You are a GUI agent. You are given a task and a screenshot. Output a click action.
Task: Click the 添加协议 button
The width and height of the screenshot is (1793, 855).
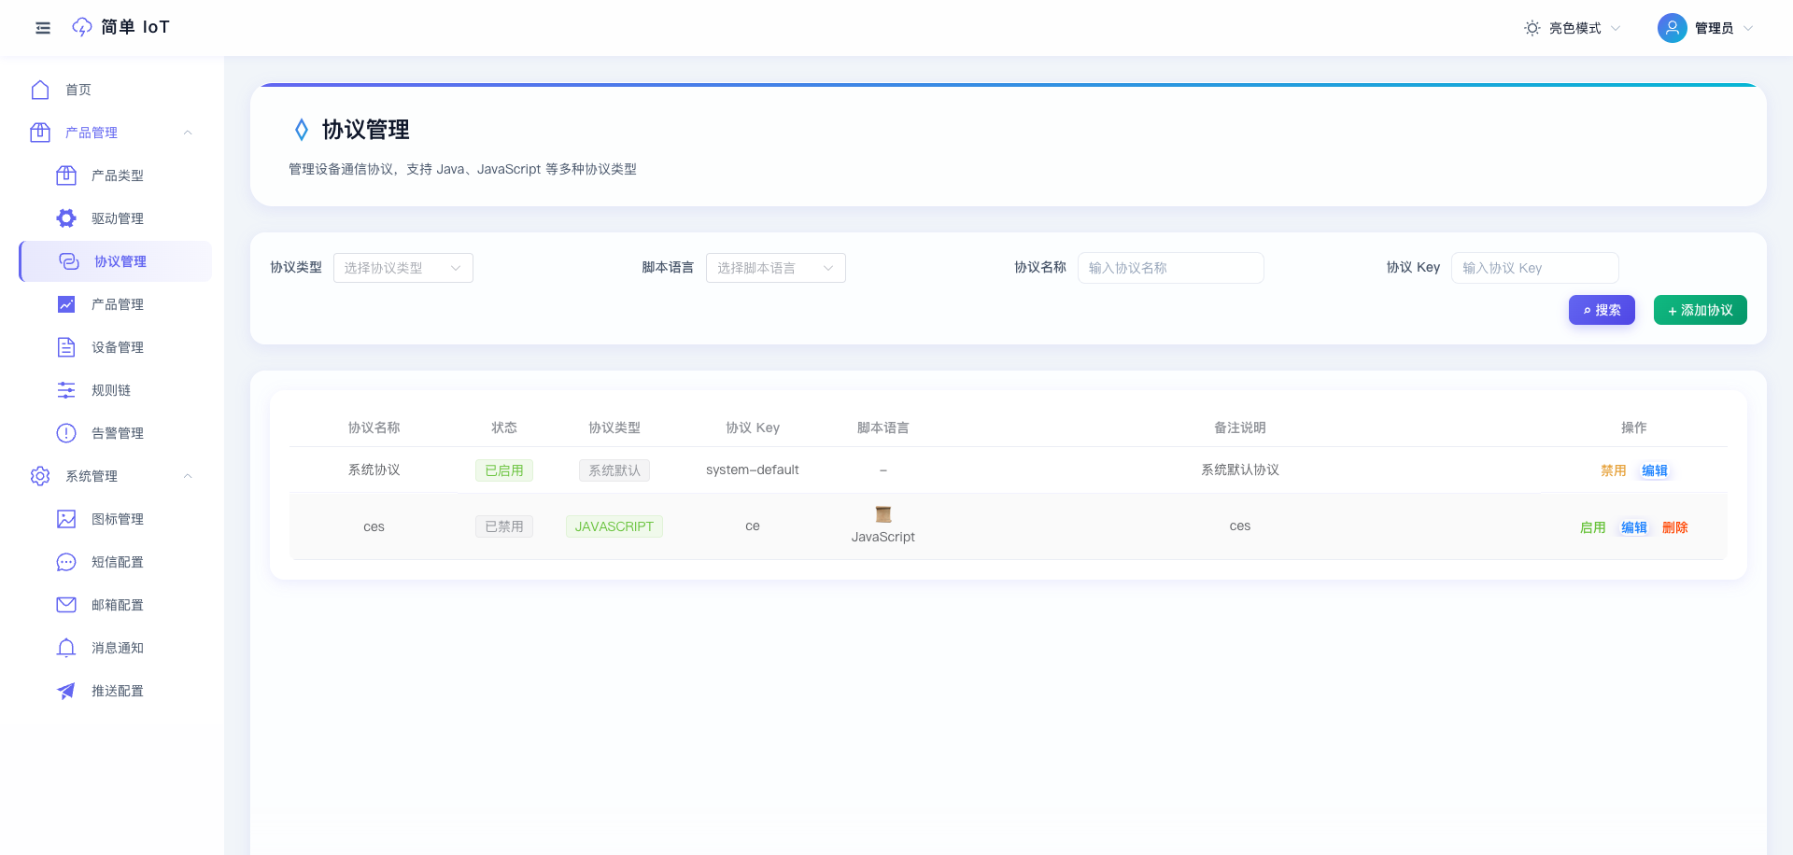click(x=1701, y=310)
